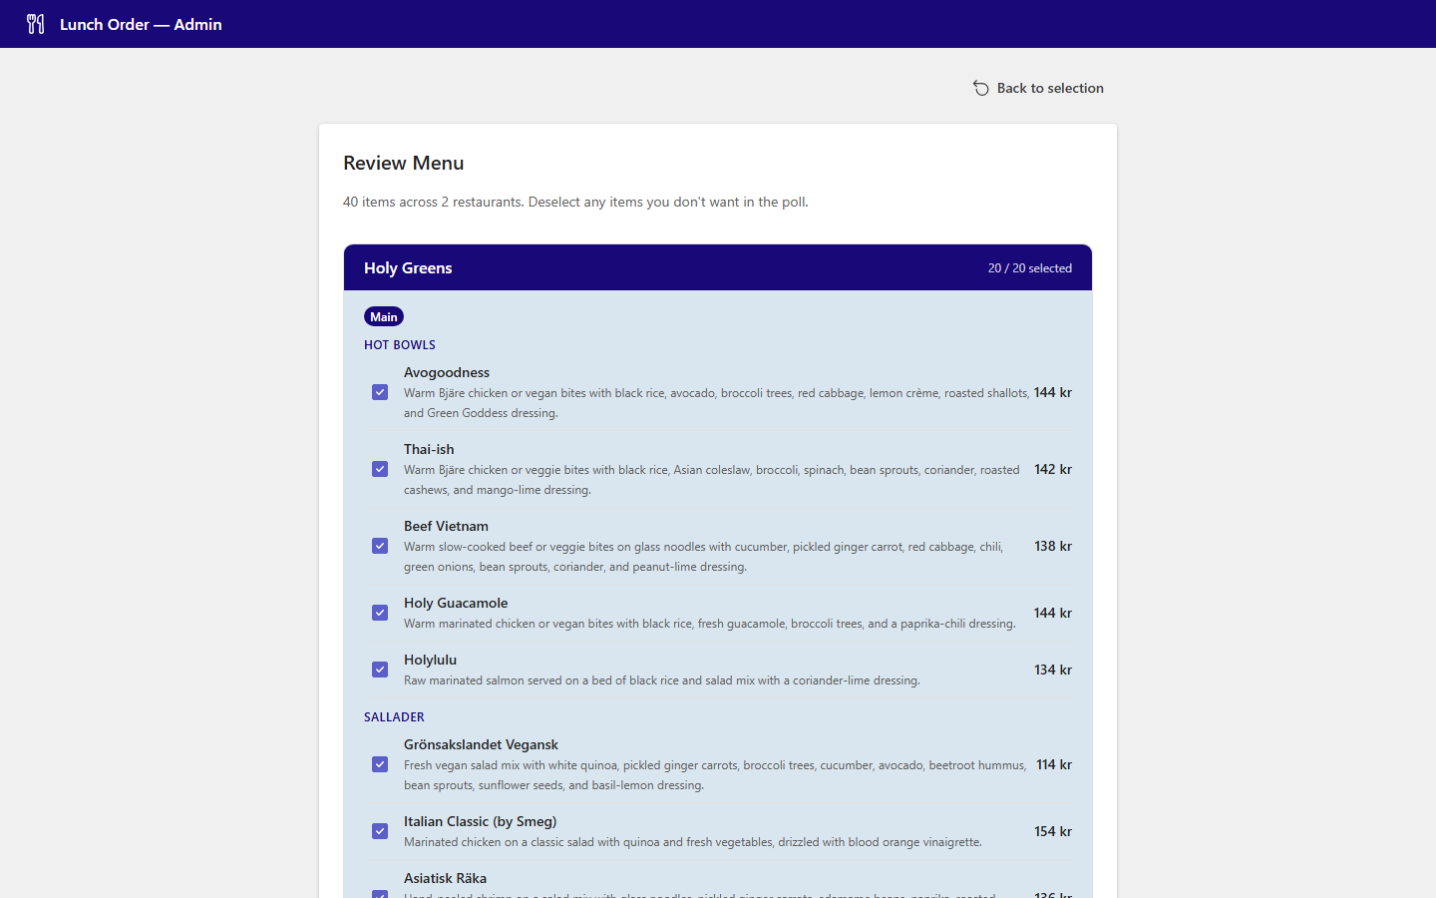Image resolution: width=1436 pixels, height=898 pixels.
Task: Click the Holylulu raw marinated salmon description
Action: [662, 680]
